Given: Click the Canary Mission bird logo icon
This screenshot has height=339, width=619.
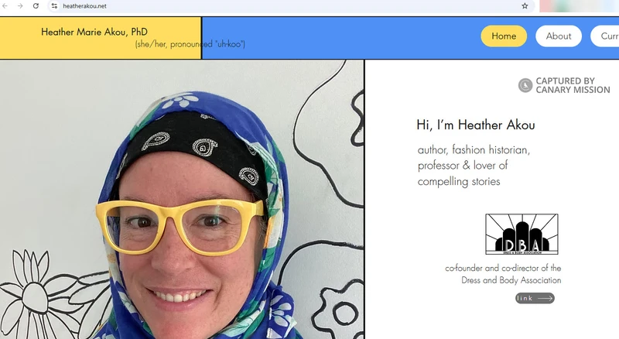Looking at the screenshot, I should tap(525, 85).
